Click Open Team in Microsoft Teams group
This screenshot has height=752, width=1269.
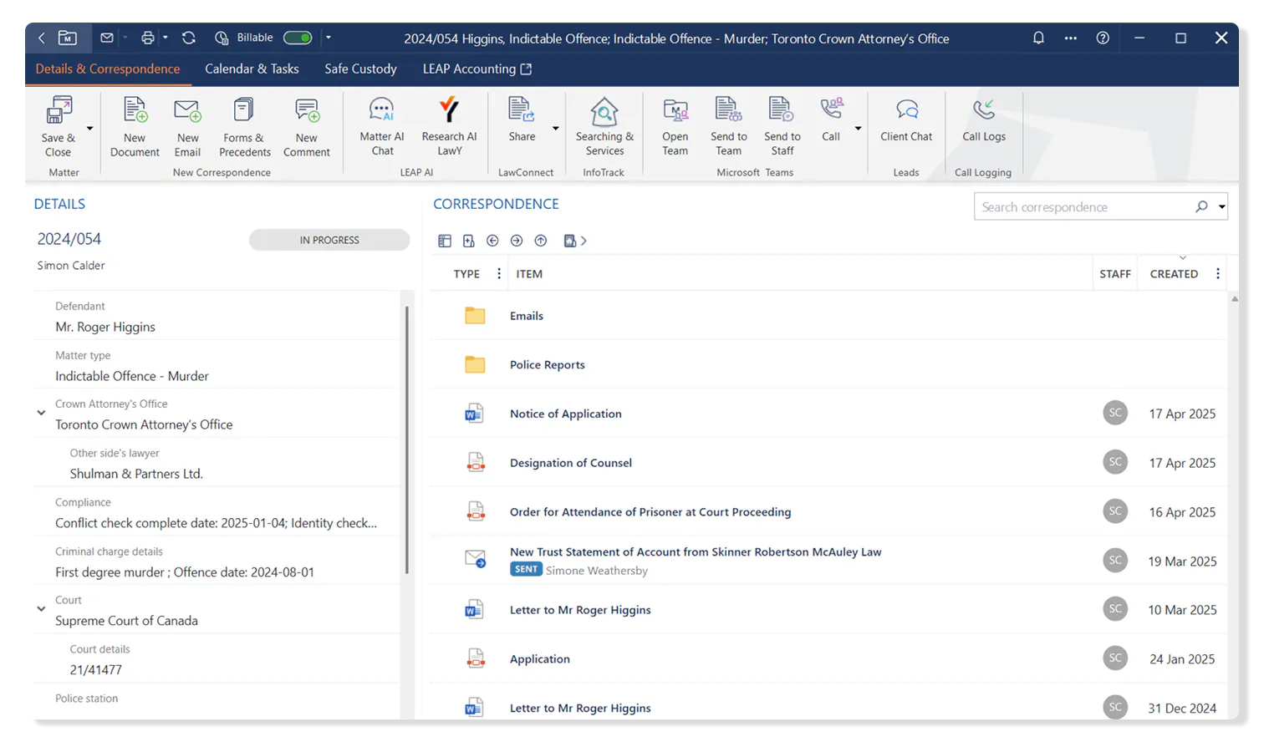click(675, 126)
